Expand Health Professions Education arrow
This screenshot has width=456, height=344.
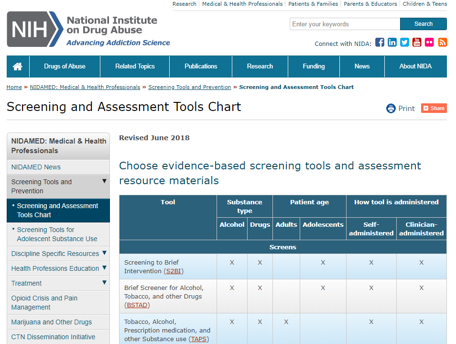(104, 268)
